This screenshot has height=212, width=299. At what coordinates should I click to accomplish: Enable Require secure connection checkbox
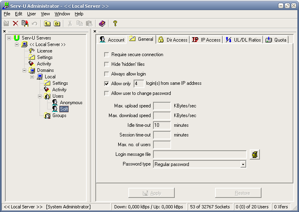(107, 55)
